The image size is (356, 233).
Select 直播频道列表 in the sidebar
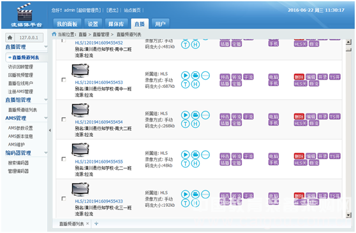click(x=26, y=57)
